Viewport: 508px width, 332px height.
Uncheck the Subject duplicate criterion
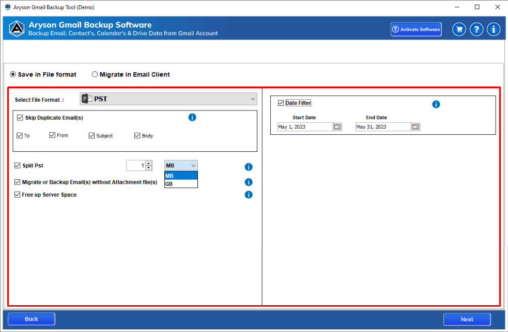point(91,135)
